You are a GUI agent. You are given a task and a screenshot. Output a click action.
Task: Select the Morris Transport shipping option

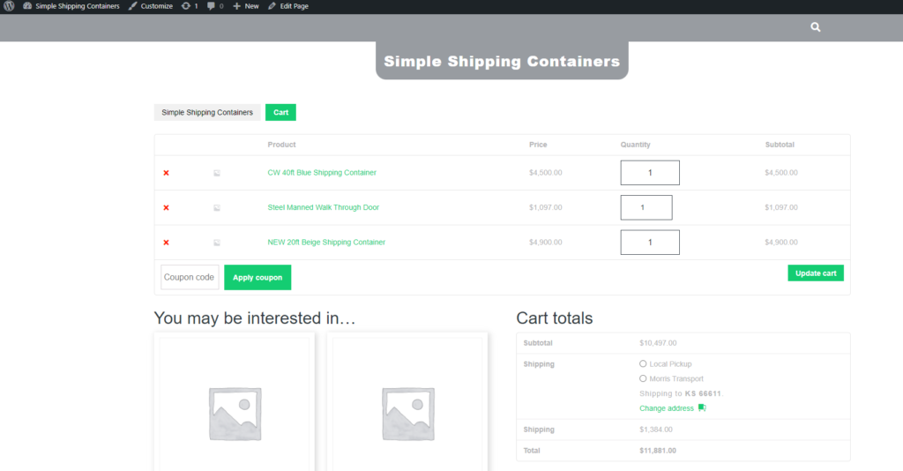click(x=643, y=379)
